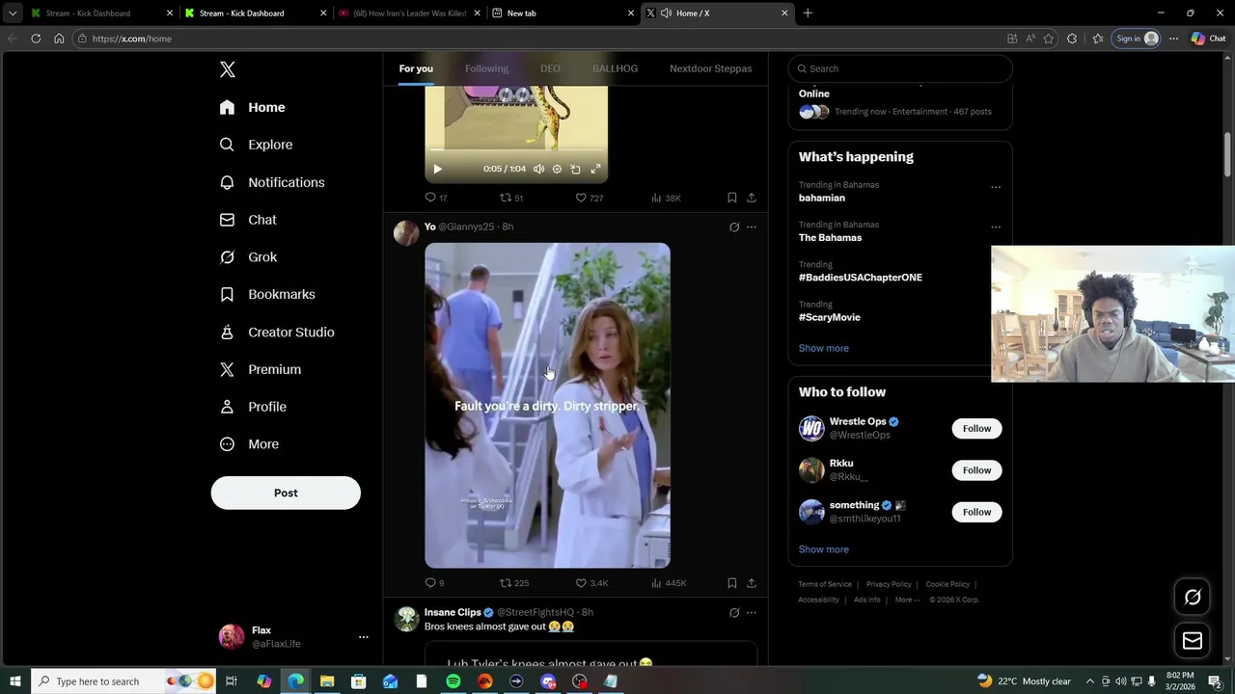Open Grok action on Insane Clips post

coord(734,613)
